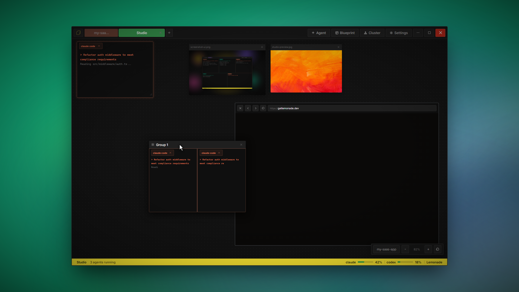
Task: Go back in the embedded browser
Action: click(x=248, y=108)
